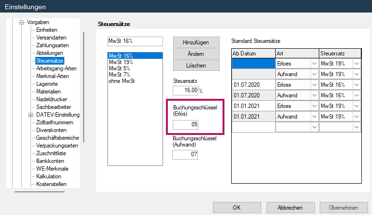Focus the Buchungsschlüssel (Aufwand) field
372x215 pixels.
(x=185, y=154)
